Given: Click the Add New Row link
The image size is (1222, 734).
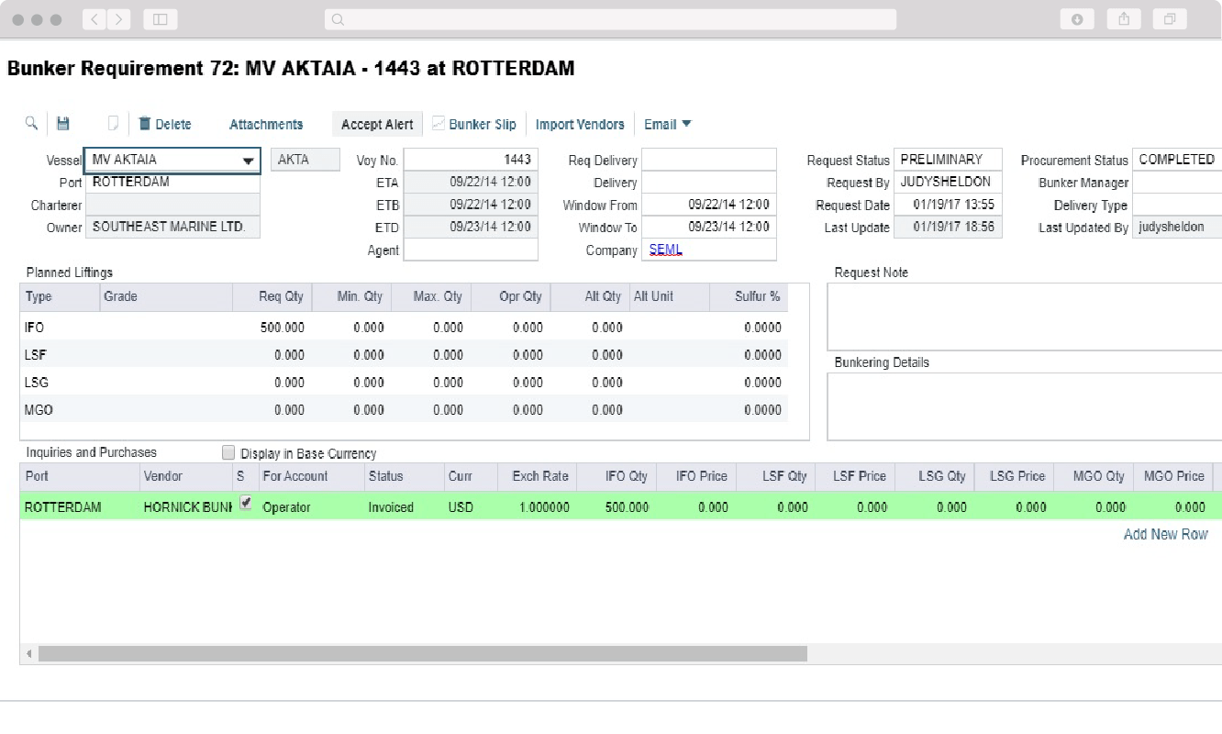Looking at the screenshot, I should click(x=1165, y=534).
